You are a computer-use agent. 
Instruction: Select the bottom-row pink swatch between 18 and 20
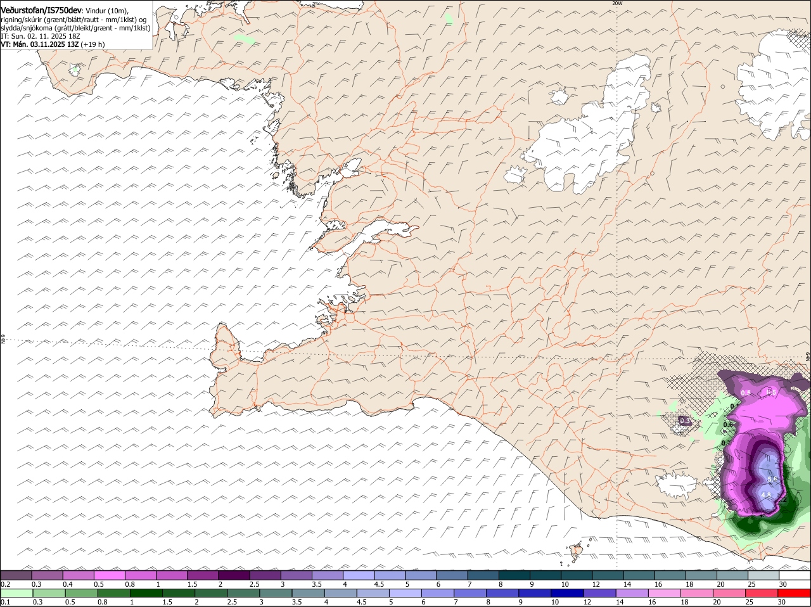click(697, 593)
